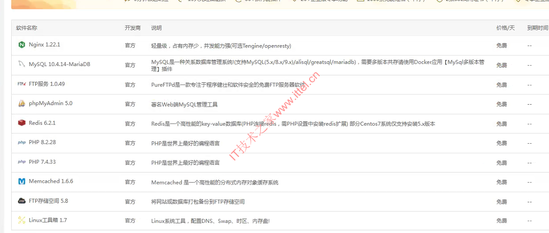Click 官方 in the Memcached row

click(130, 182)
